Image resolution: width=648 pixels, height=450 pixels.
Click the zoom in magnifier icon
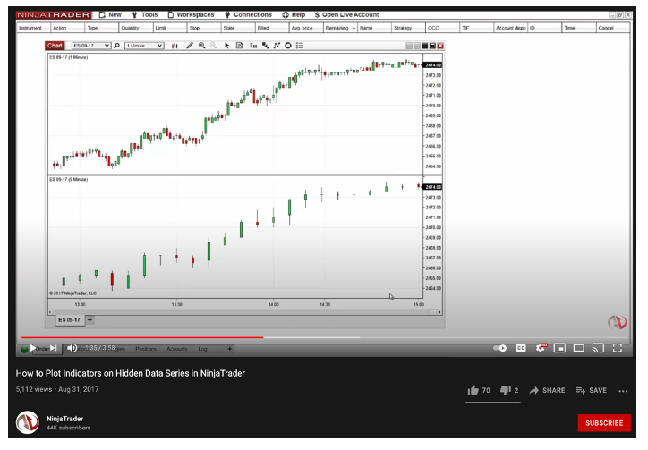[x=201, y=46]
